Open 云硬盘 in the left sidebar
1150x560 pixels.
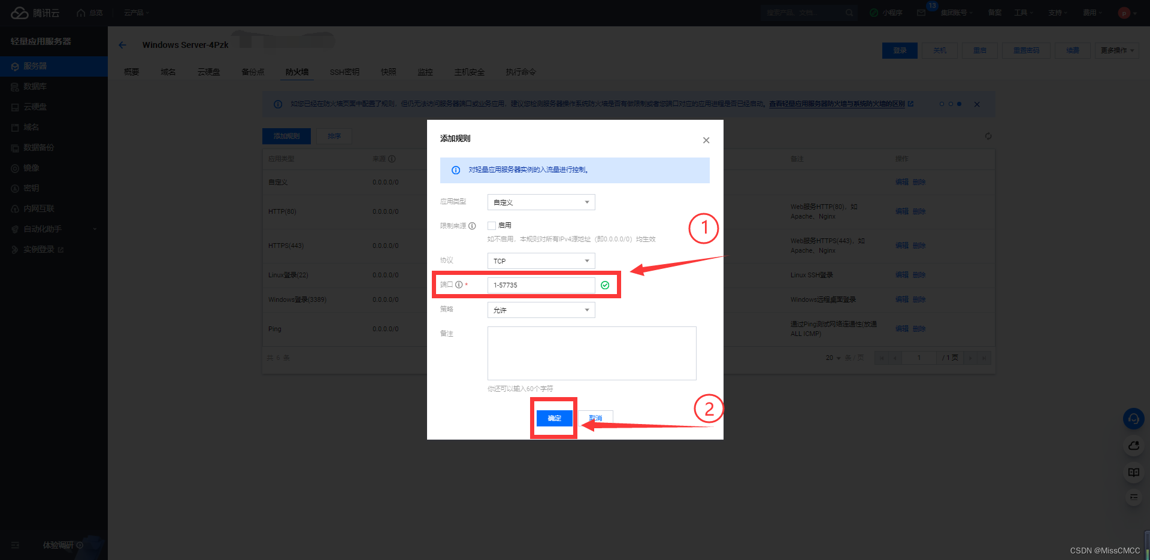[54, 107]
